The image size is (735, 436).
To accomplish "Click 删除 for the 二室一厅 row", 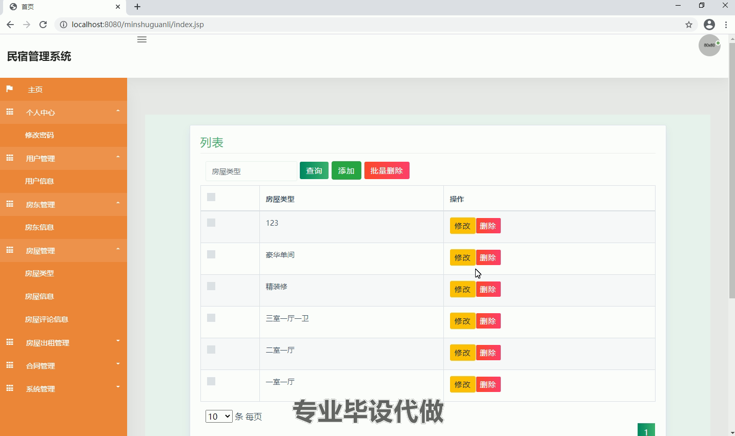I will coord(488,353).
